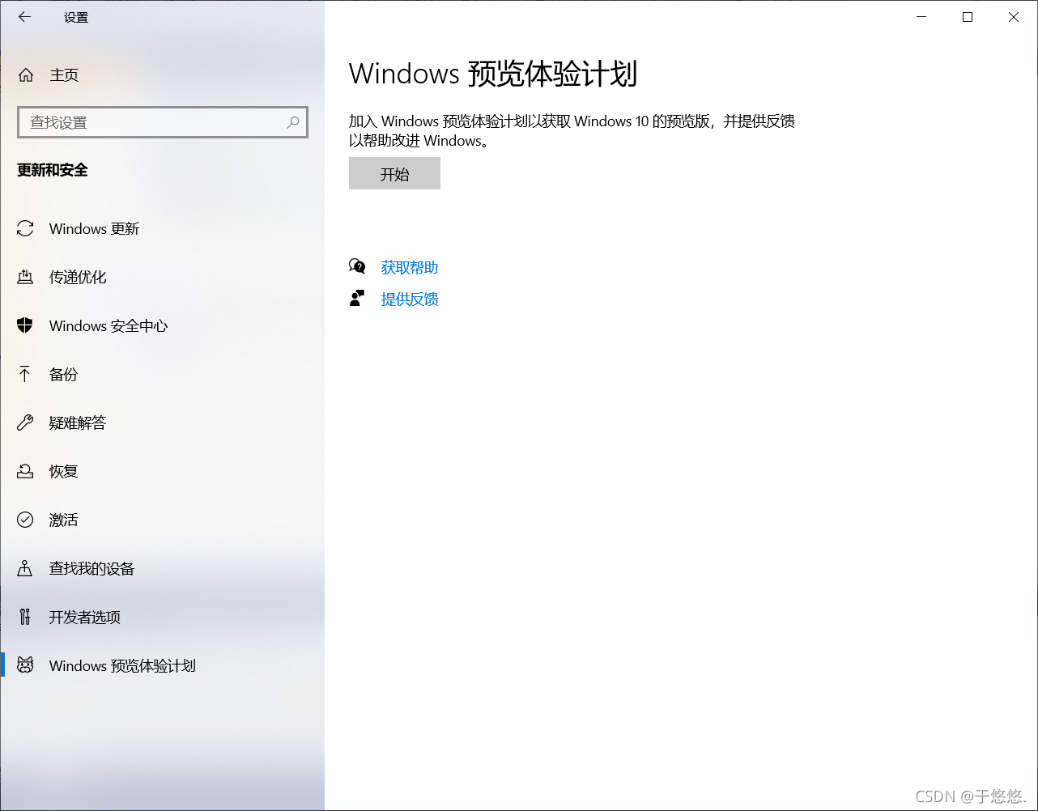Screen dimensions: 1038x811
Task: Open 疑难解答 settings
Action: pos(162,423)
